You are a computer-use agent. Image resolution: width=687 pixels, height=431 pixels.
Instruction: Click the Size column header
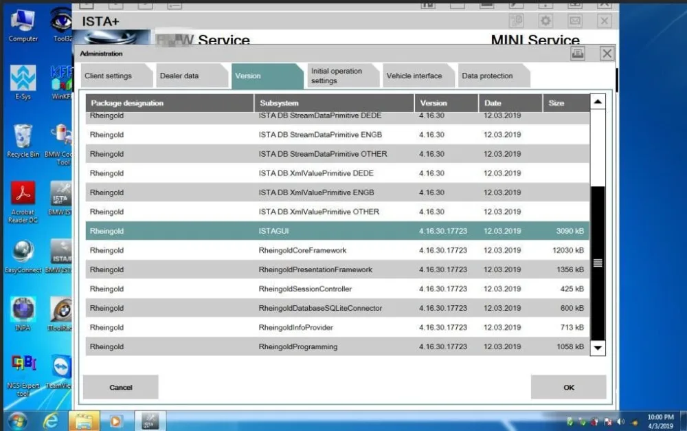(566, 103)
